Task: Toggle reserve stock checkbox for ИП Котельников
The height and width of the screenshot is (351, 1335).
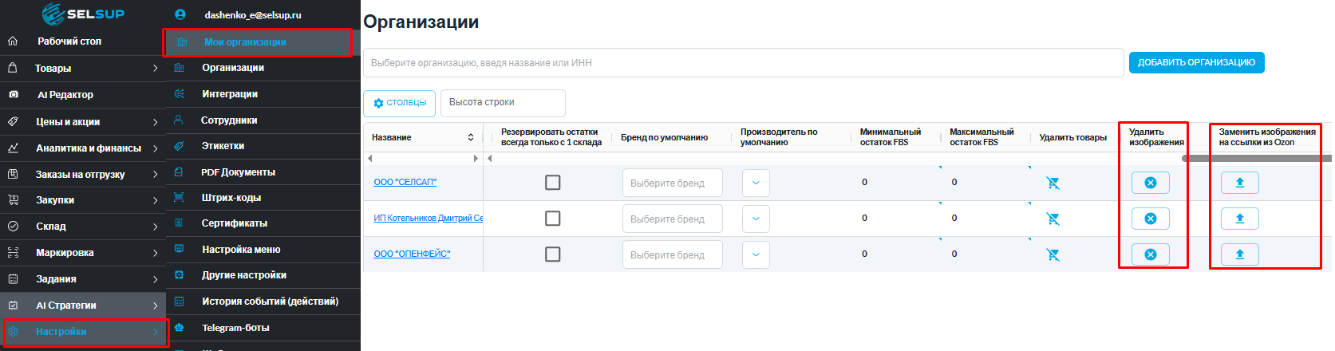Action: 552,219
